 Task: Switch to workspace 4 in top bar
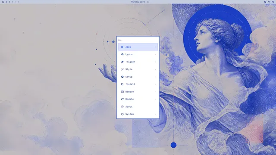click(x=16, y=2)
